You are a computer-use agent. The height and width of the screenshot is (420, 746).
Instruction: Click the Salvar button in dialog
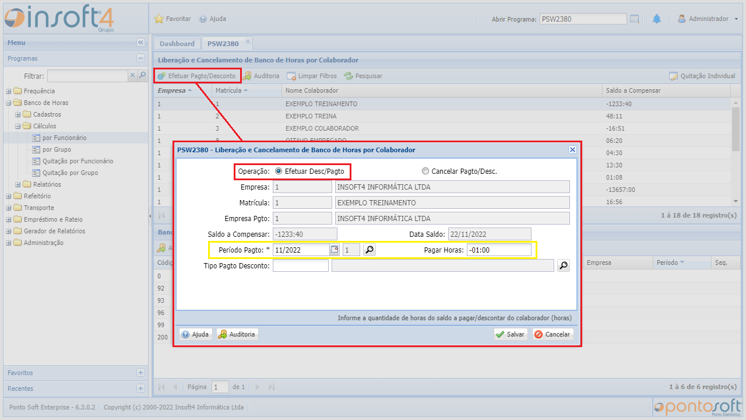point(511,334)
